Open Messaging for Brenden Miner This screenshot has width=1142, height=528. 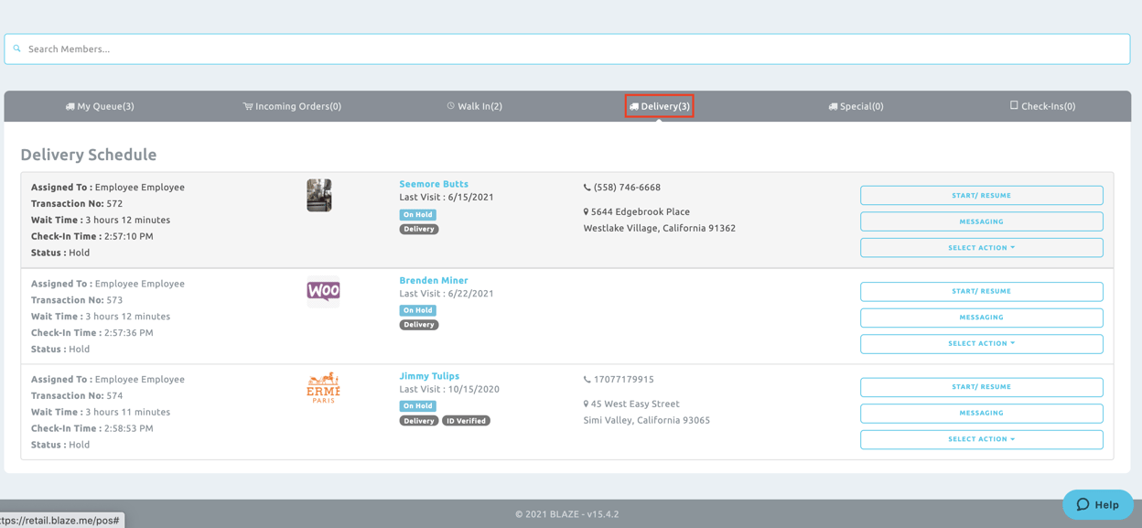pos(981,318)
